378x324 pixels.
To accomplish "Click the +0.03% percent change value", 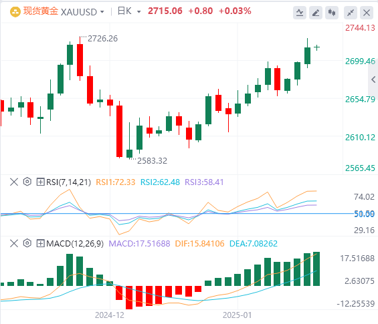I will tap(235, 11).
